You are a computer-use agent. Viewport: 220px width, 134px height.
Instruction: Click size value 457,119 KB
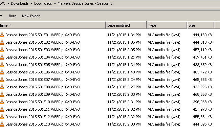tap(202, 50)
